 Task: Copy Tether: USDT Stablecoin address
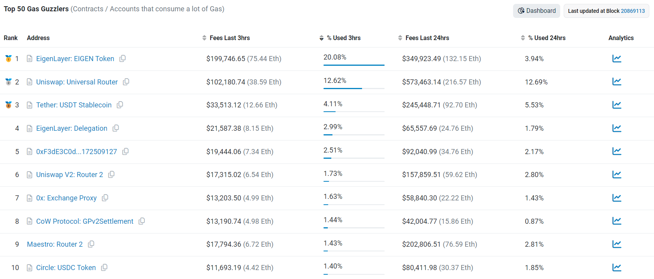tap(120, 105)
